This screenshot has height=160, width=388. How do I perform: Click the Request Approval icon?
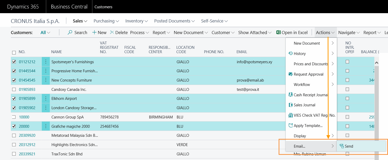point(290,74)
